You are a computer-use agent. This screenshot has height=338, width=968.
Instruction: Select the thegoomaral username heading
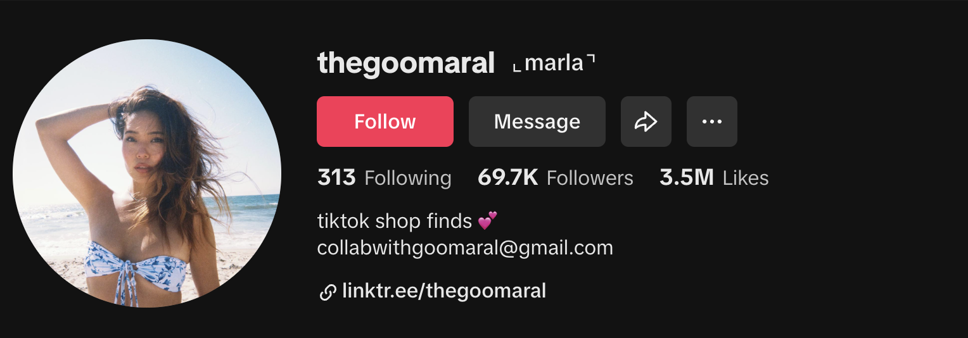[406, 63]
